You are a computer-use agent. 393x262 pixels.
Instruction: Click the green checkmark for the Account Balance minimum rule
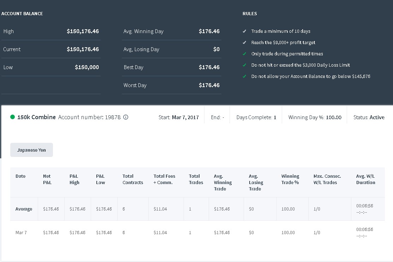point(244,76)
